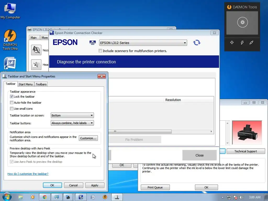Click the volume speaker tray icon

242,197
